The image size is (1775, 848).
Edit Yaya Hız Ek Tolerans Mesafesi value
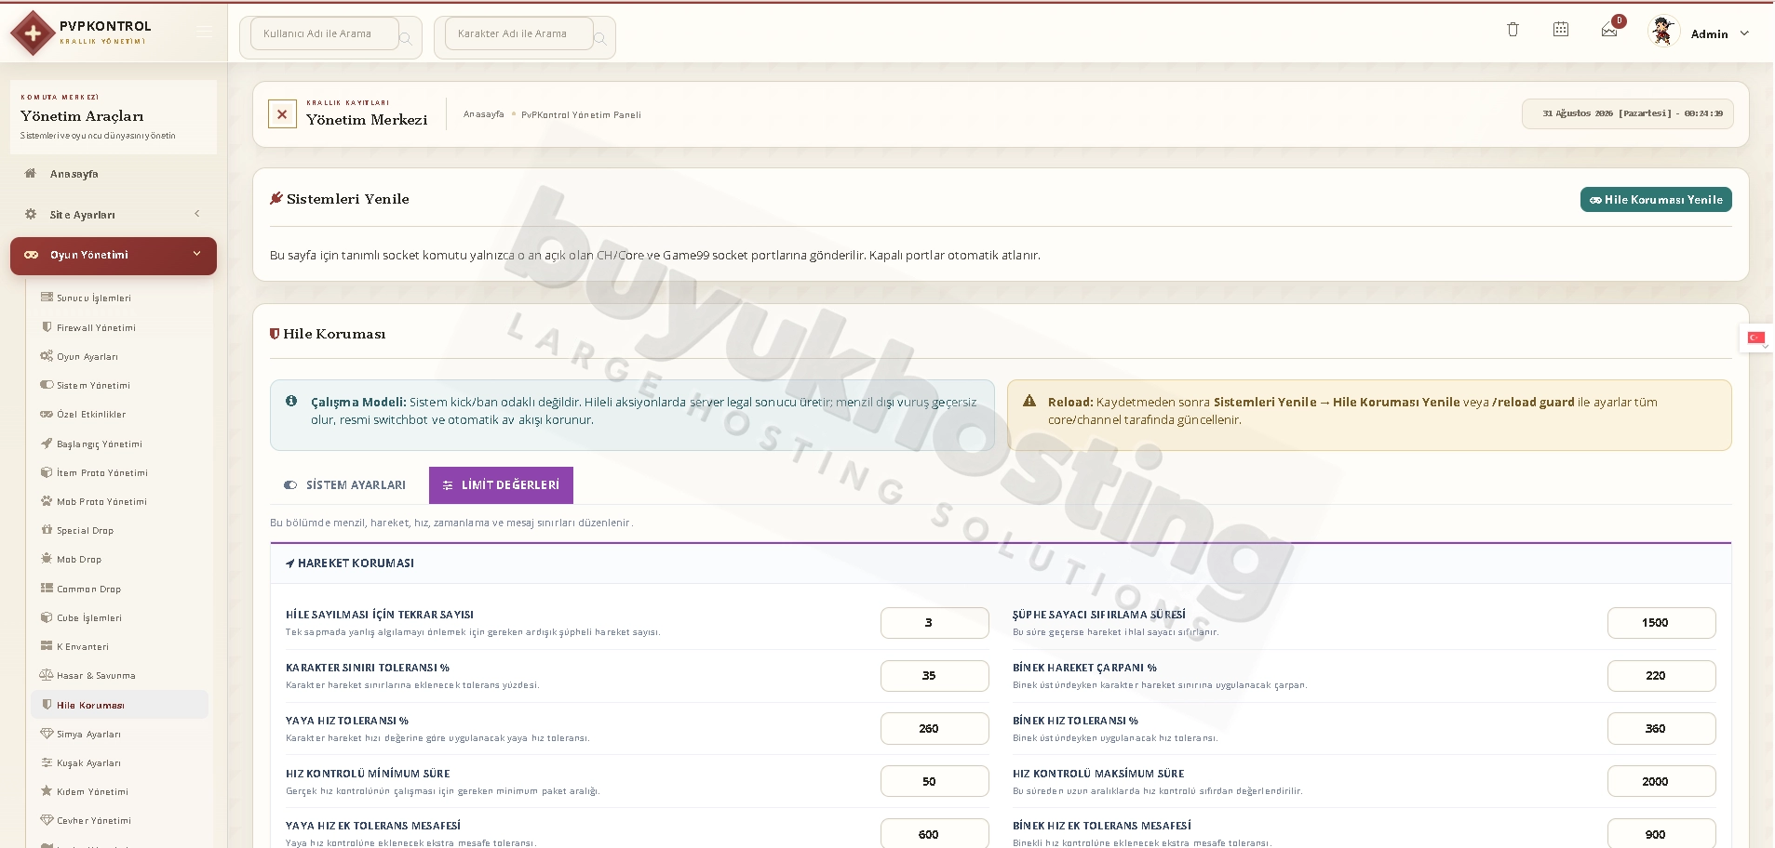[935, 834]
